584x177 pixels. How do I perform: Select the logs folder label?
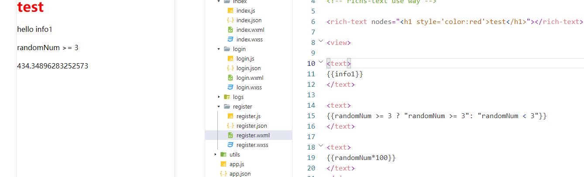coord(238,97)
